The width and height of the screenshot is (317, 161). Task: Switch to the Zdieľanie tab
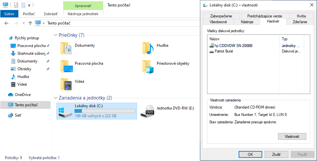pyautogui.click(x=300, y=22)
